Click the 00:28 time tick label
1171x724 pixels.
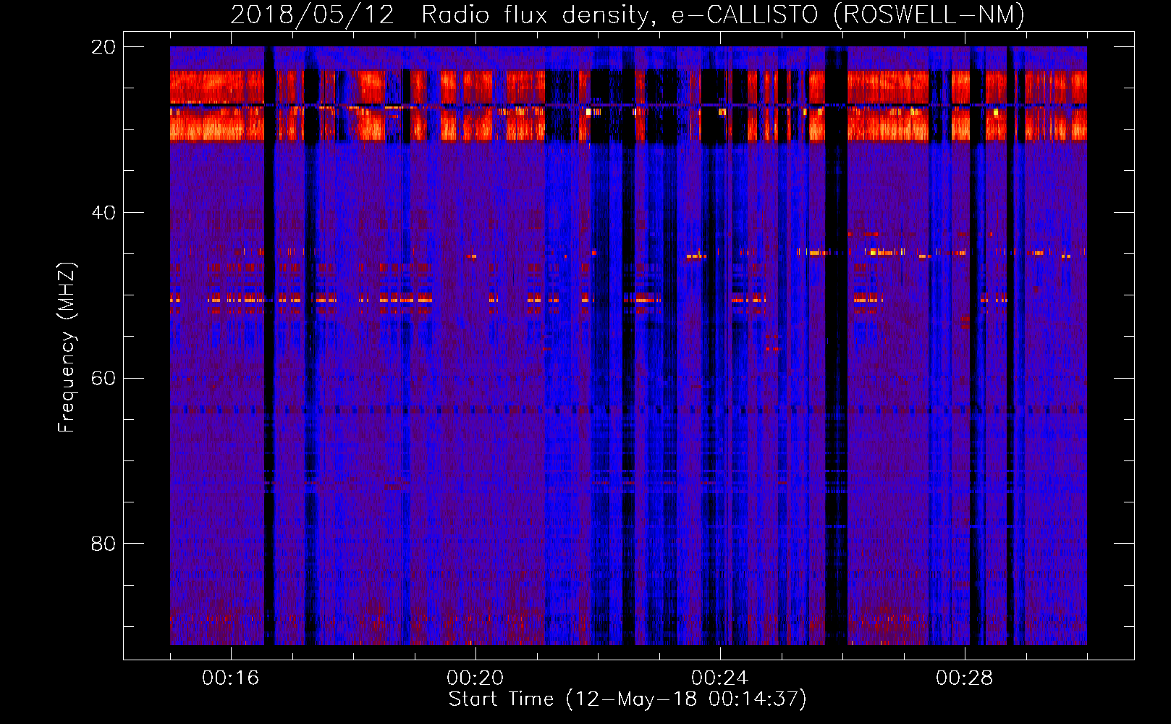click(964, 678)
